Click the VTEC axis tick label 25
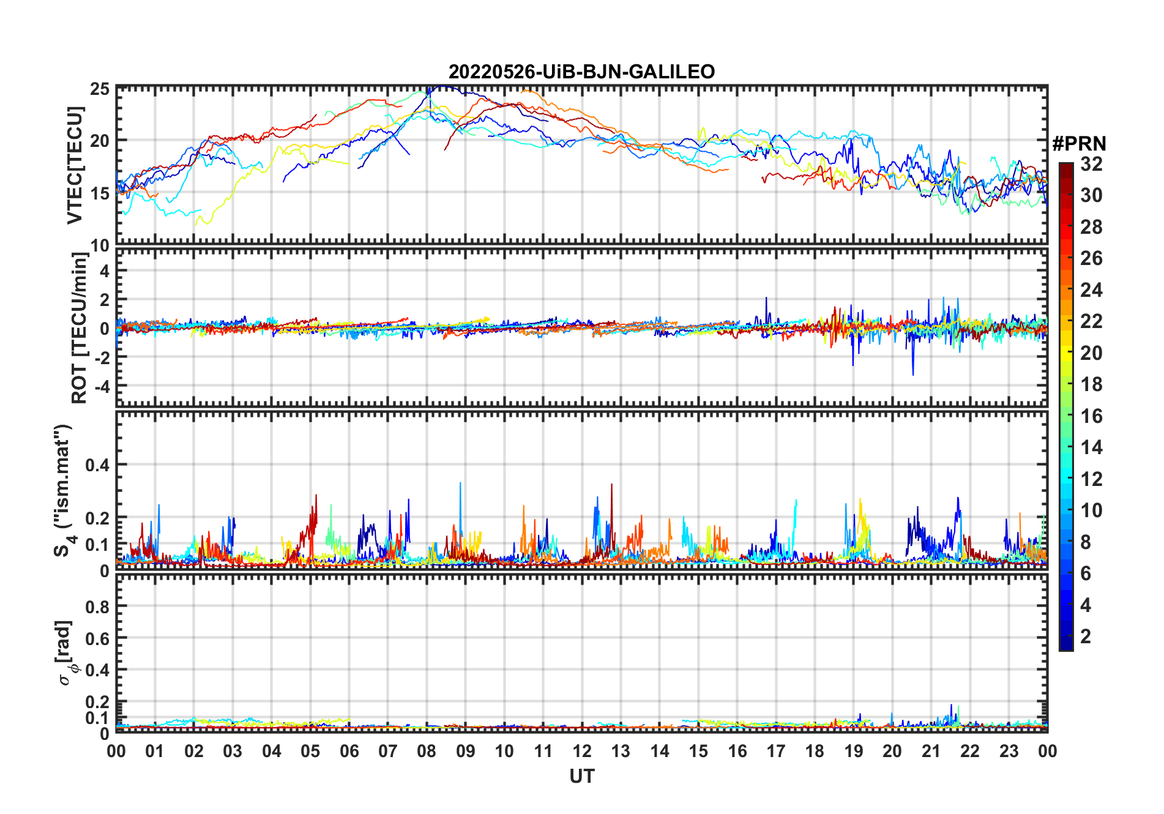 (x=100, y=89)
